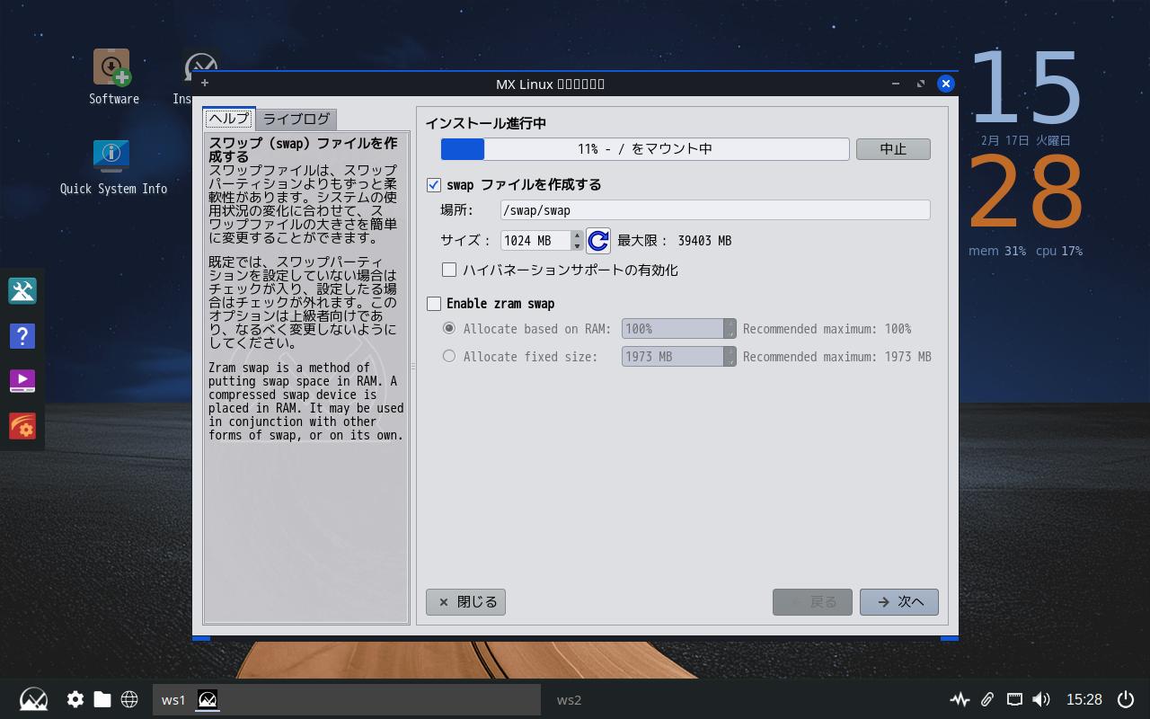
Task: Expand the fixed size 1973 MB spinner
Action: 730,357
